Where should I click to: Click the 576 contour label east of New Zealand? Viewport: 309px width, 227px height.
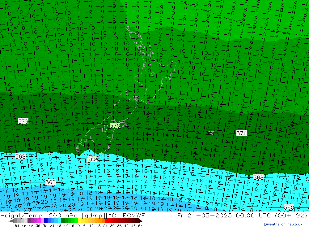[x=241, y=133]
